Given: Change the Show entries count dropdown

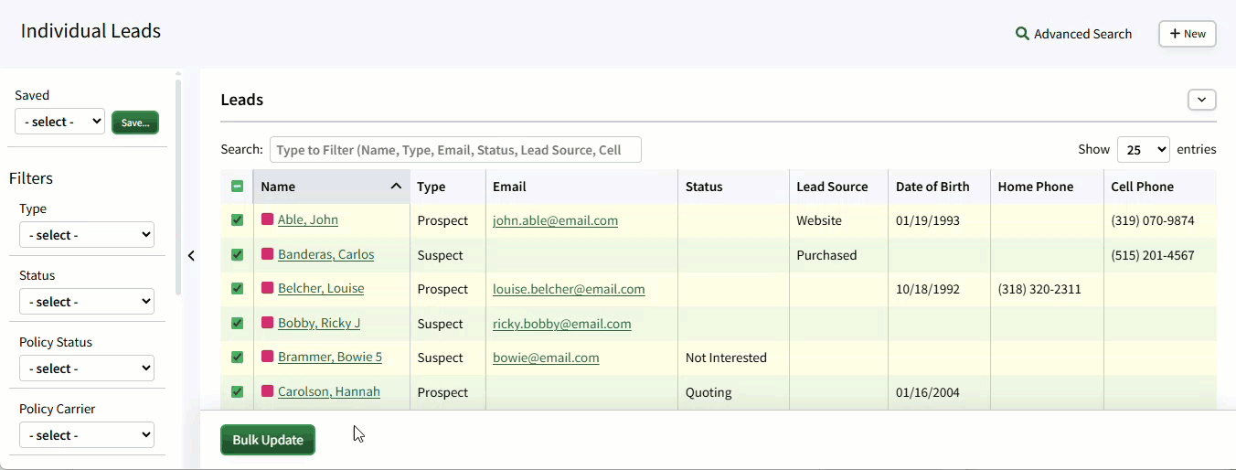Looking at the screenshot, I should point(1144,149).
